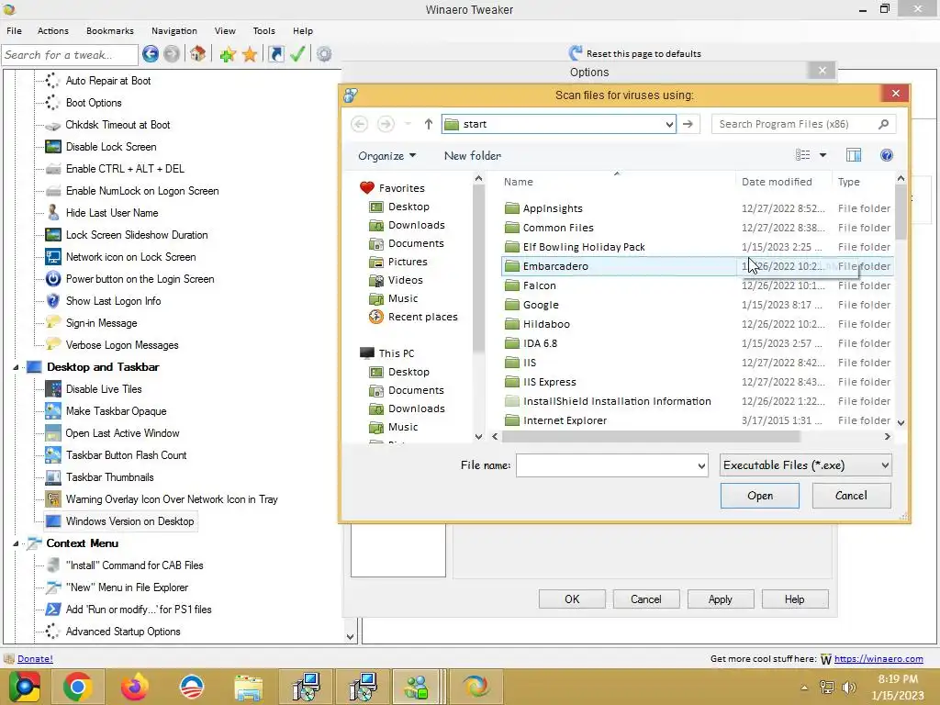The image size is (940, 705).
Task: Open the Navigation menu
Action: click(173, 30)
